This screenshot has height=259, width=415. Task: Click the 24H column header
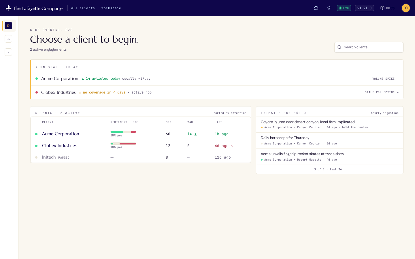pyautogui.click(x=190, y=122)
